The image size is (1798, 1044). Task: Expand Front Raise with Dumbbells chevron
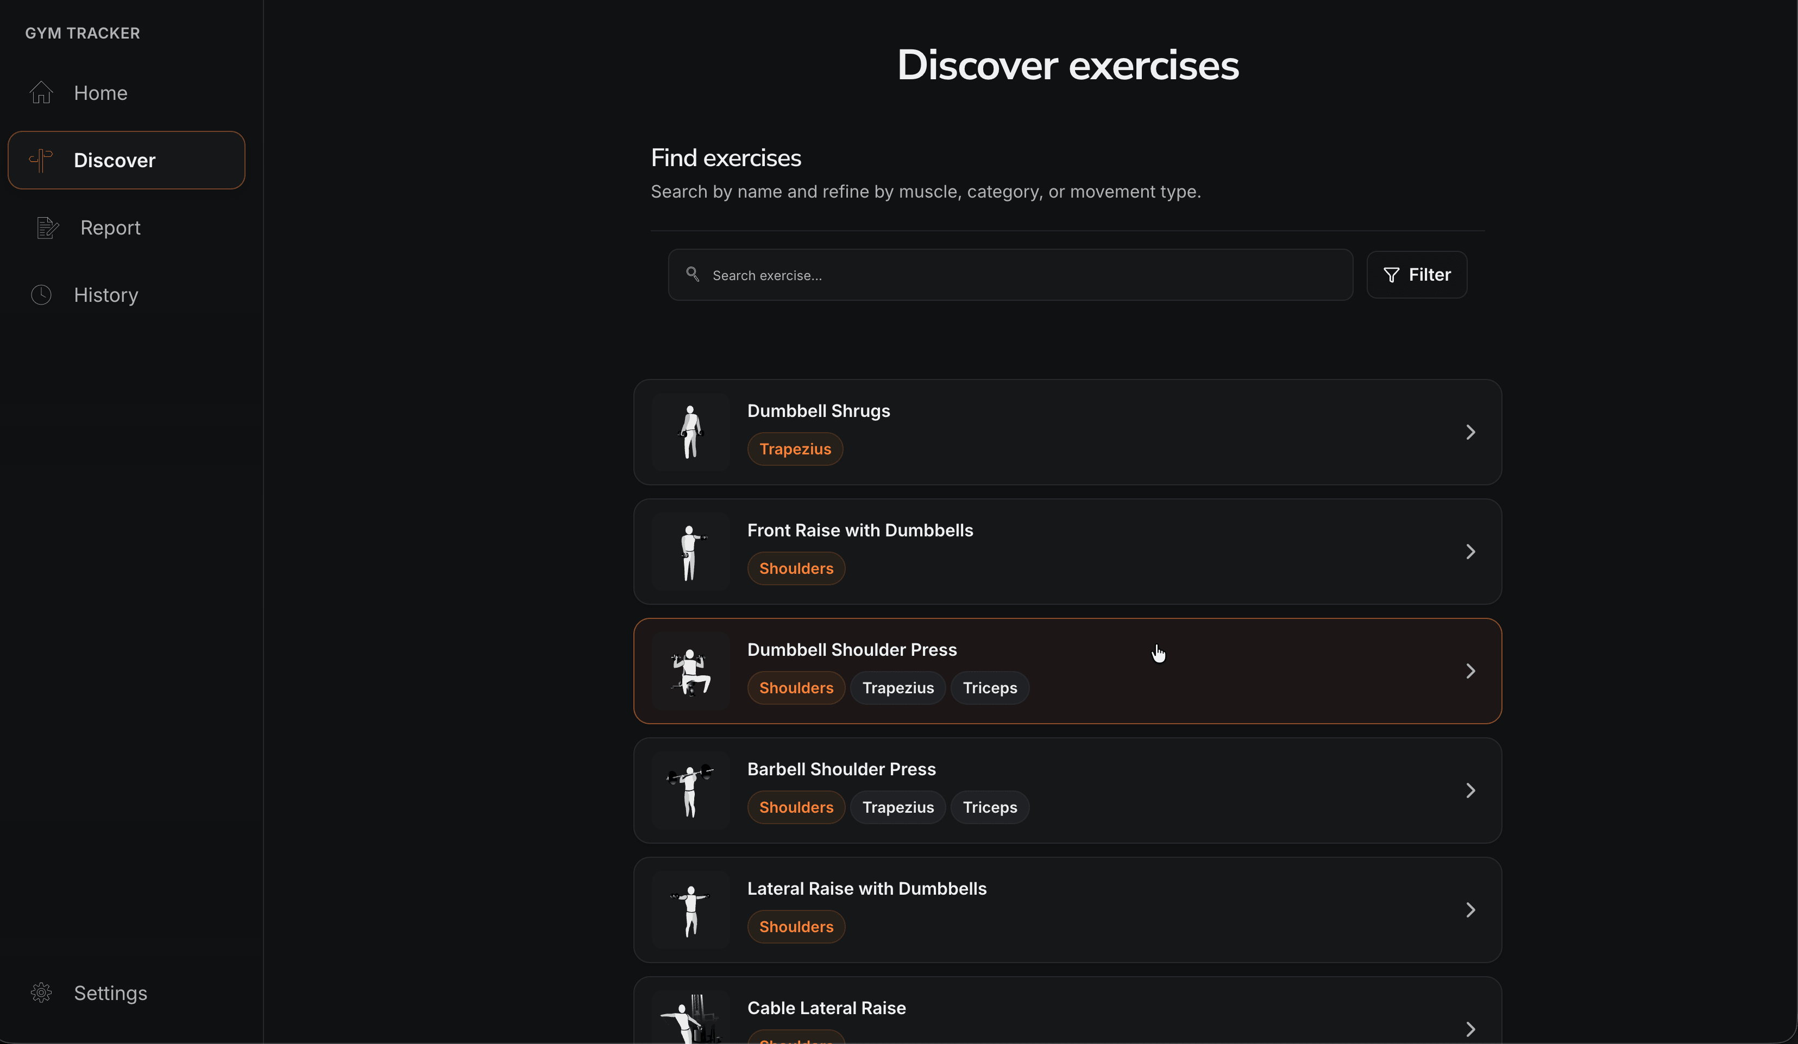point(1470,551)
